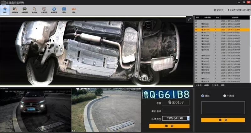Screen dimensions: 251x133
Task: Expand the language dropdown arrow in toolbar
Action: tap(78, 10)
